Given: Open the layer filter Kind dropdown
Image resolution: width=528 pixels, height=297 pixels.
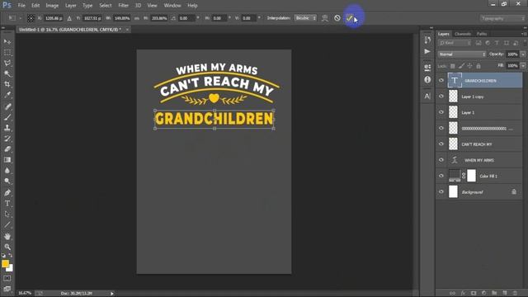Looking at the screenshot, I should pyautogui.click(x=455, y=43).
